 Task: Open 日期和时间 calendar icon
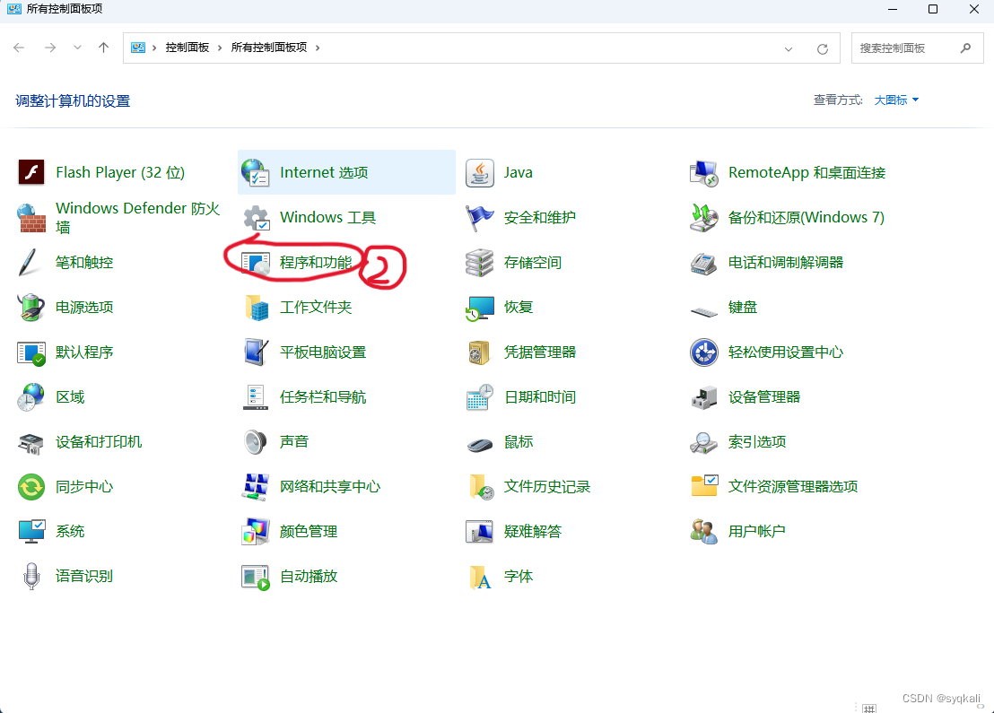click(480, 397)
